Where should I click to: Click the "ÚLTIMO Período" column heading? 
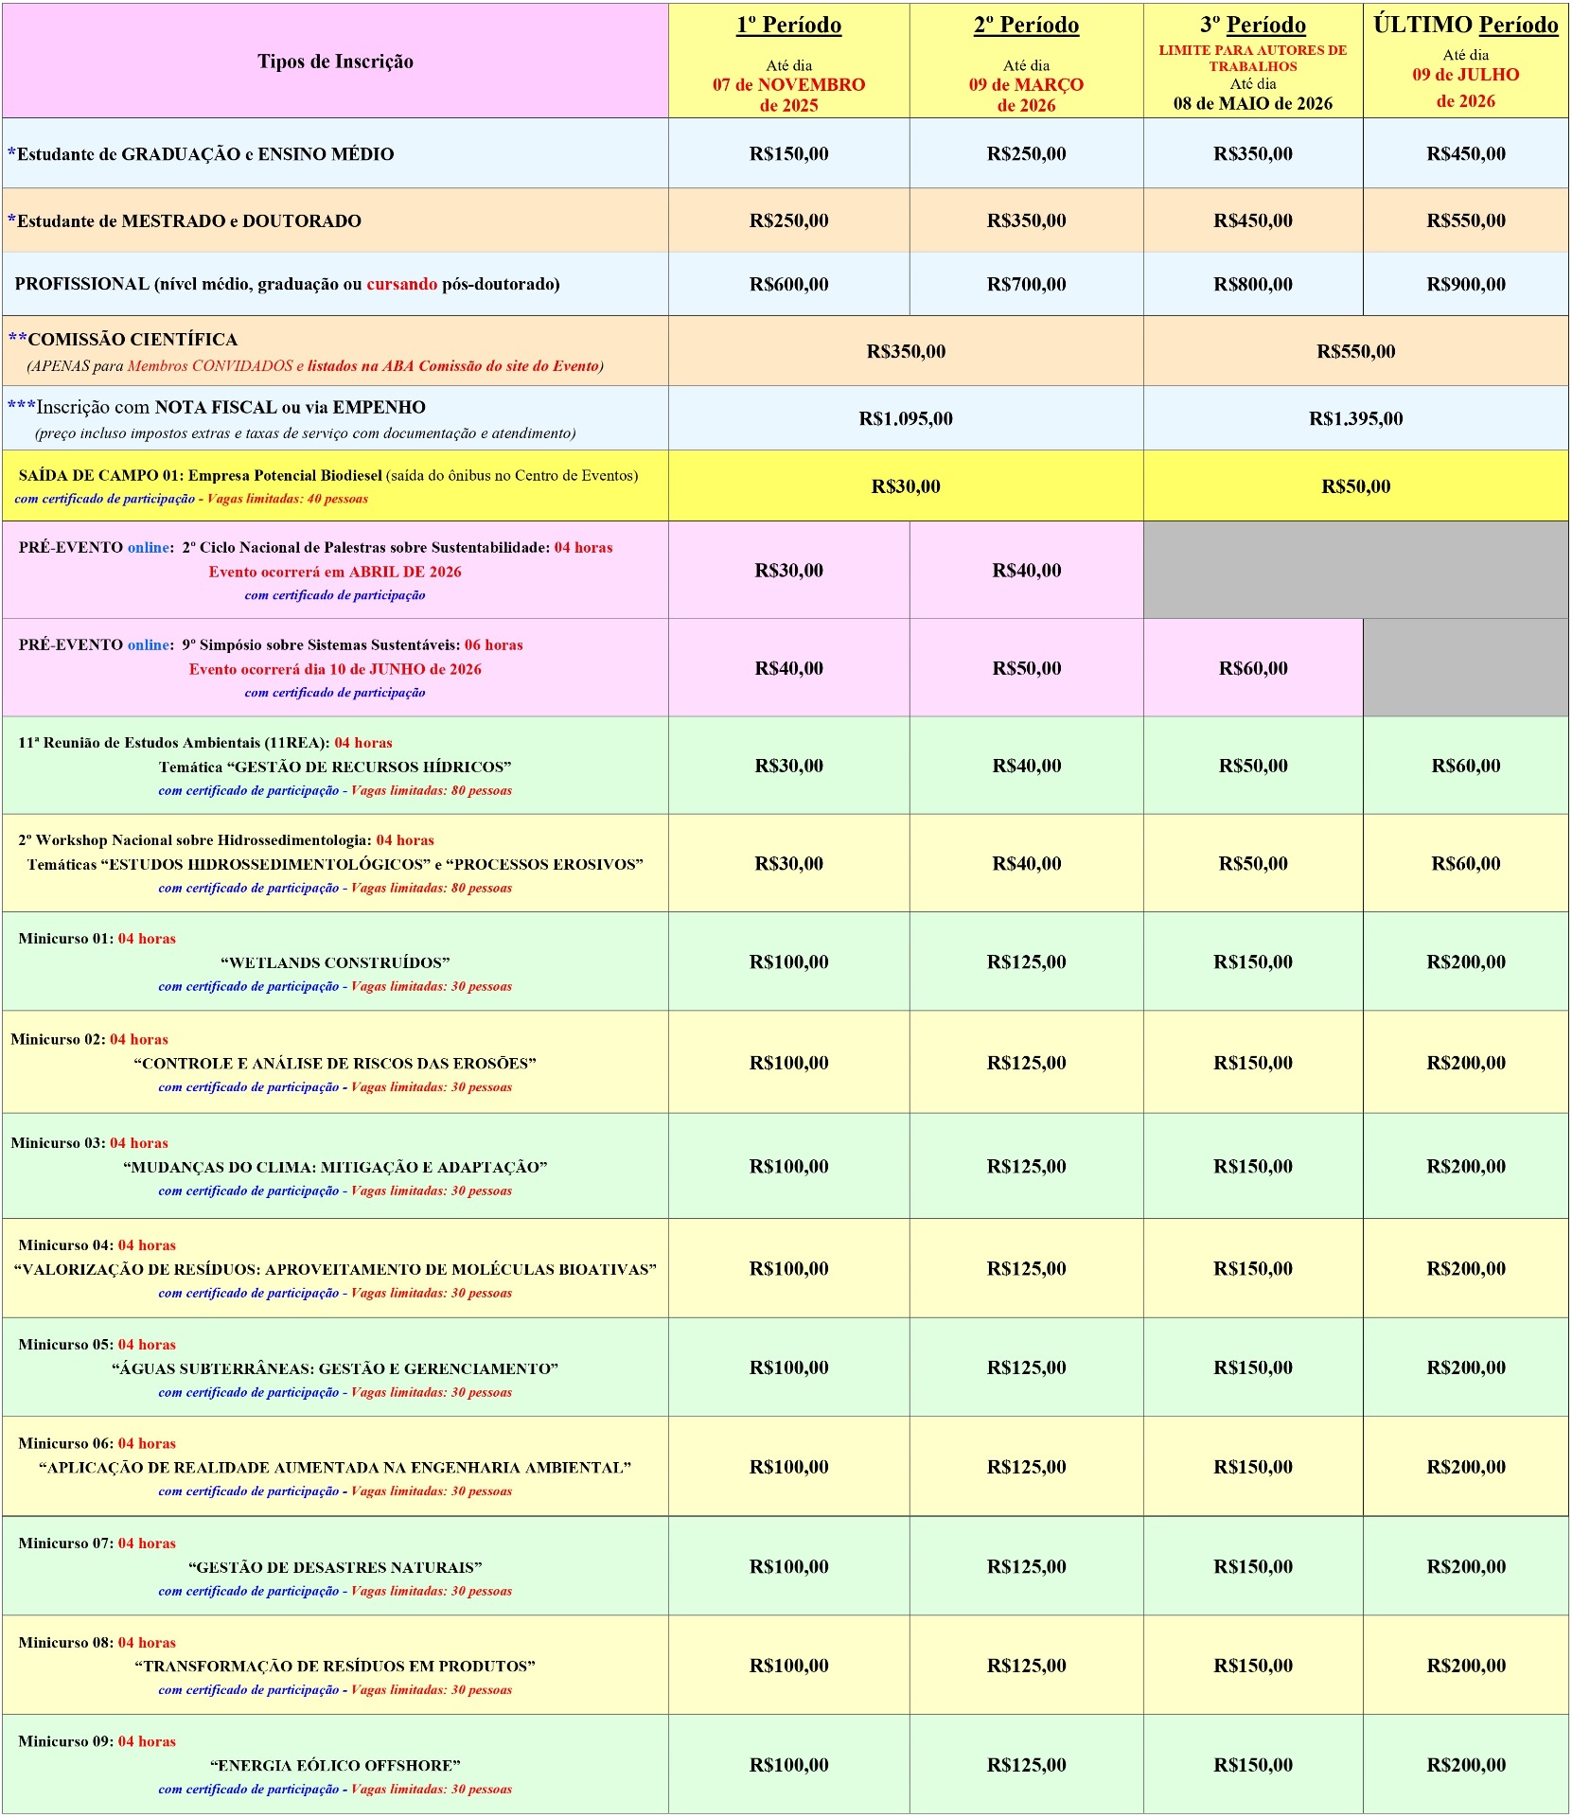(1465, 26)
